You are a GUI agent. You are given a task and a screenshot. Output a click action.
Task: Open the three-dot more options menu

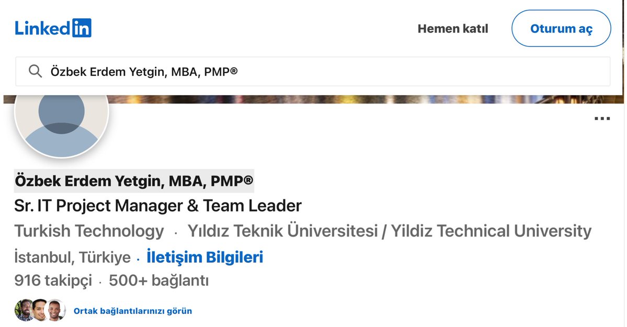point(602,119)
